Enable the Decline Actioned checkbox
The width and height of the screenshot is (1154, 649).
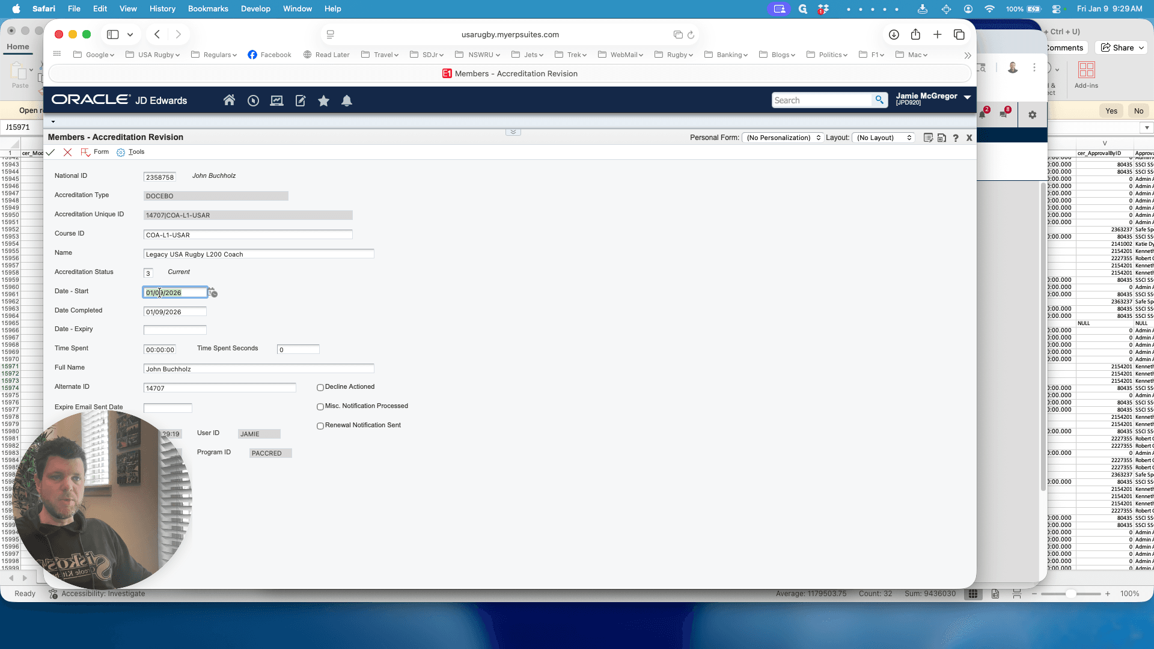[320, 388]
